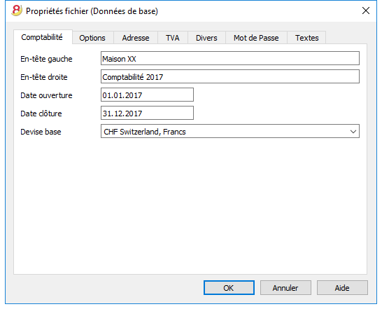The height and width of the screenshot is (309, 382).
Task: Click the Devise base label
Action: click(41, 132)
